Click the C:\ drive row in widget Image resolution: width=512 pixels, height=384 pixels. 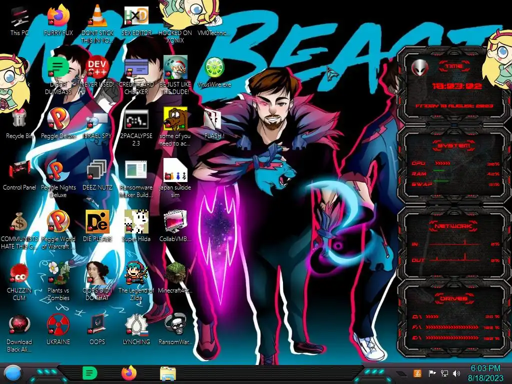pos(456,316)
